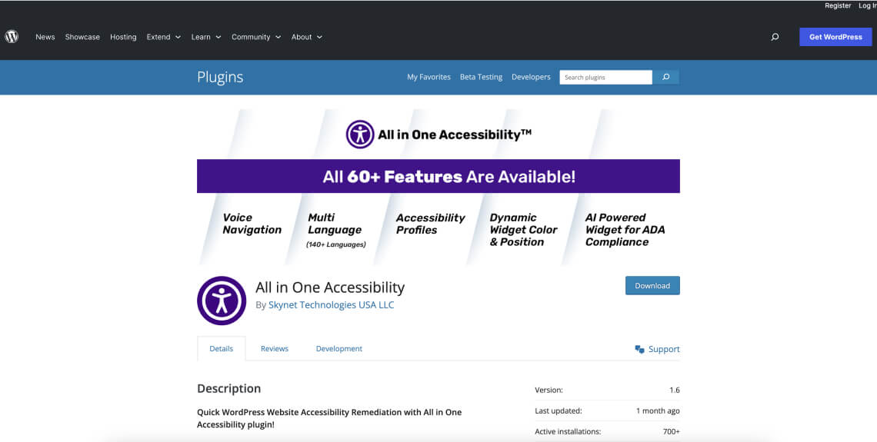Image resolution: width=877 pixels, height=442 pixels.
Task: Switch to the Reviews tab
Action: pyautogui.click(x=274, y=348)
